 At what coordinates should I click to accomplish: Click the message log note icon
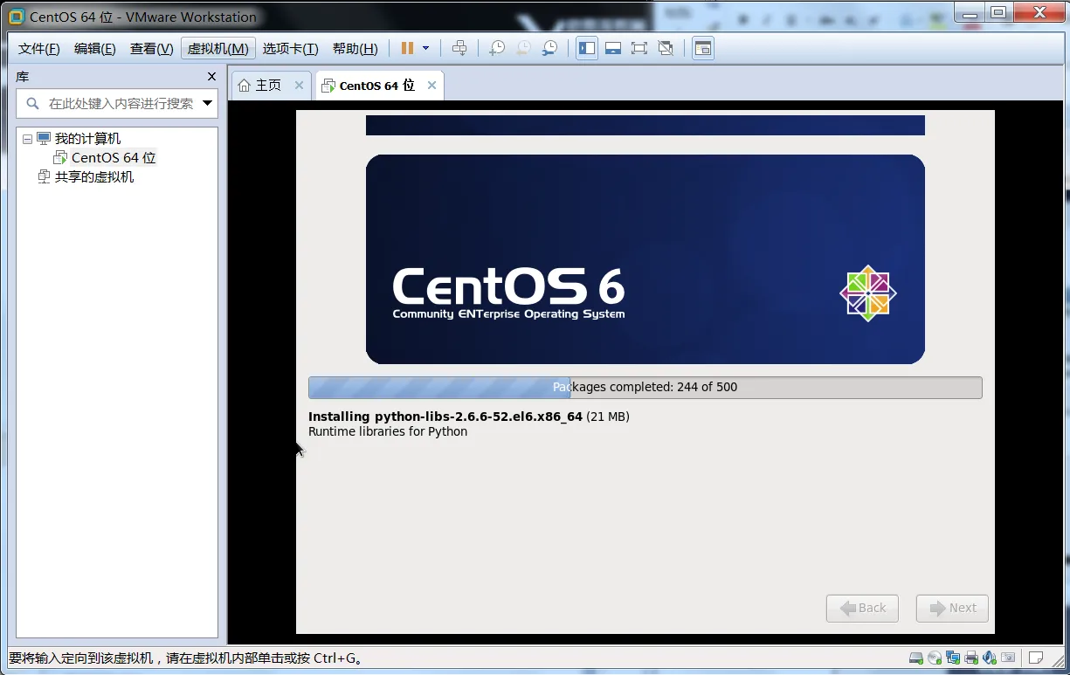coord(1036,658)
